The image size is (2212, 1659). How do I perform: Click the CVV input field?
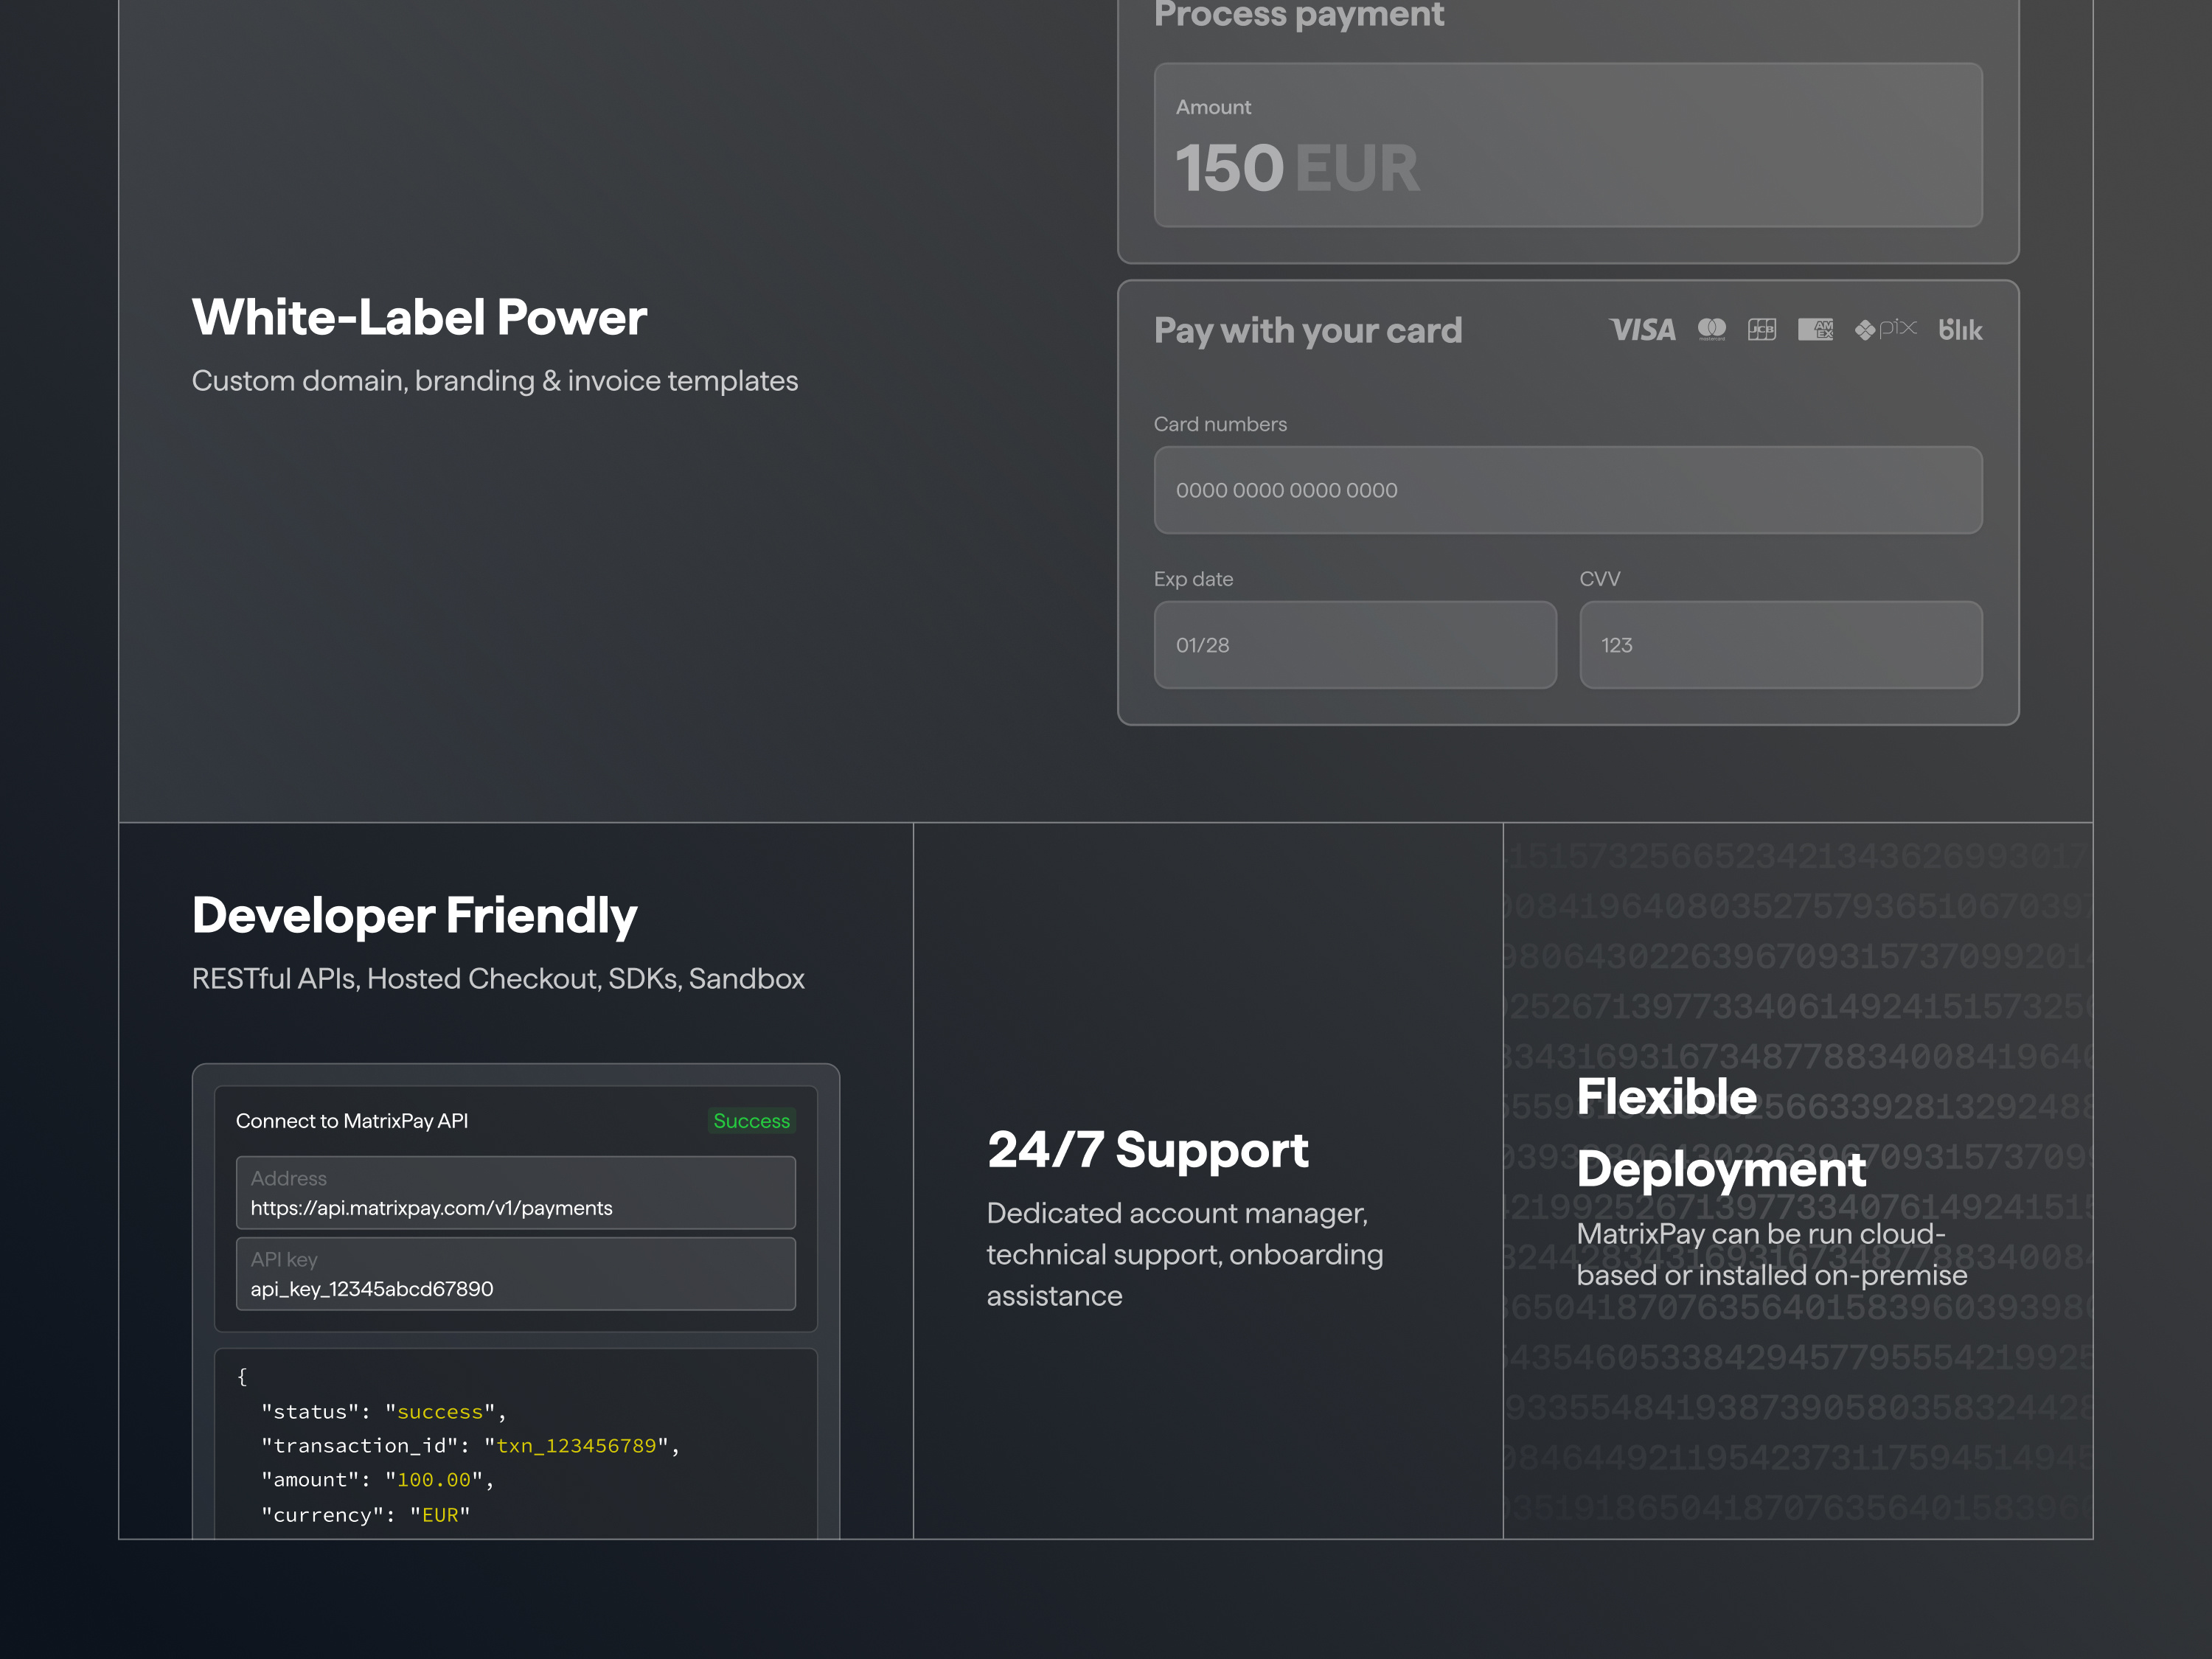1780,645
